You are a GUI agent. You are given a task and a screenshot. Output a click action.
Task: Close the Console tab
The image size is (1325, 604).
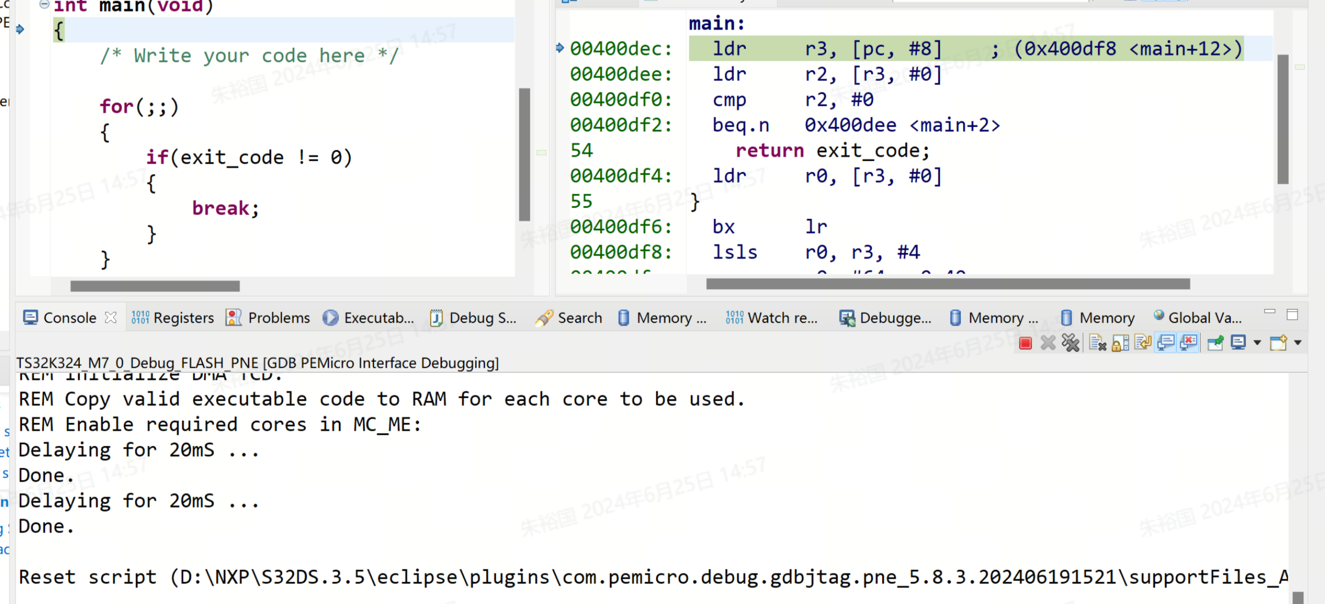111,317
